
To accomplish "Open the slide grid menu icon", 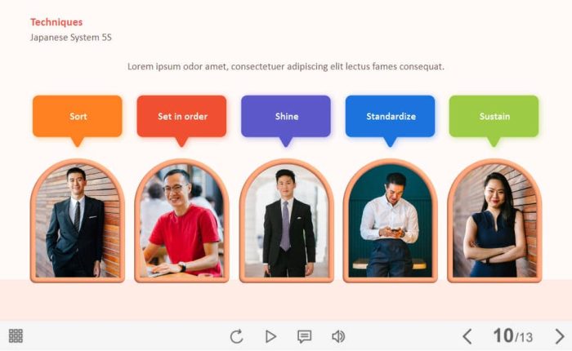I will [x=16, y=335].
